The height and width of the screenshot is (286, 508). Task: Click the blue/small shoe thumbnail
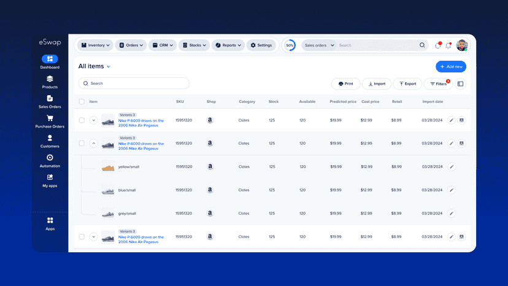(x=108, y=191)
